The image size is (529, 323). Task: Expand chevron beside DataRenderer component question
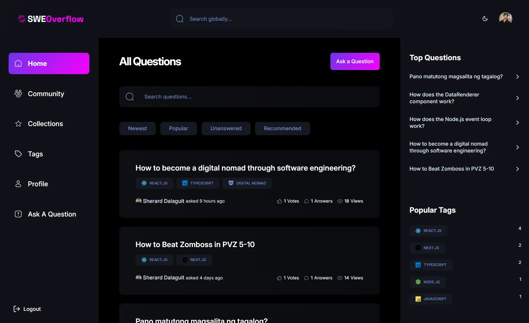(x=517, y=98)
